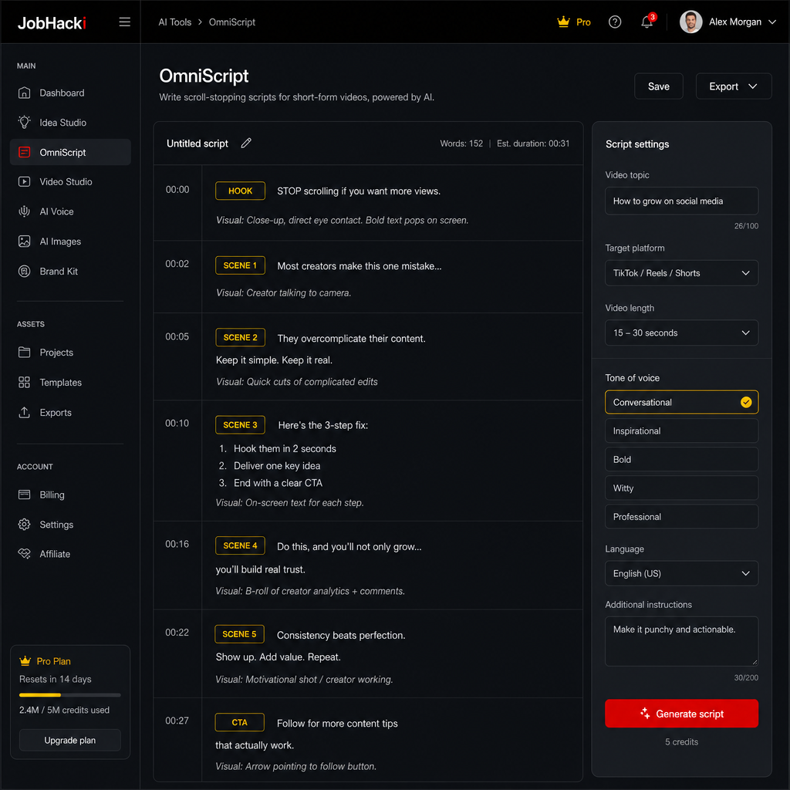Click the red Generate script button

pos(681,714)
